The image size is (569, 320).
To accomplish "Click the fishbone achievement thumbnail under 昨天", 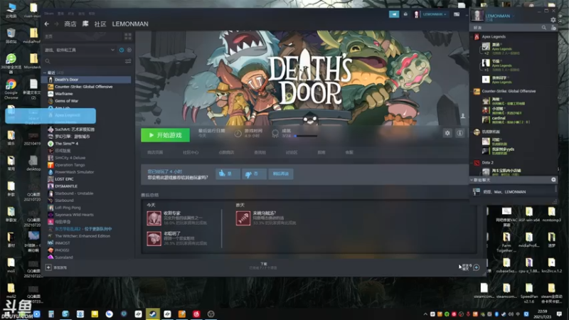I will point(243,218).
